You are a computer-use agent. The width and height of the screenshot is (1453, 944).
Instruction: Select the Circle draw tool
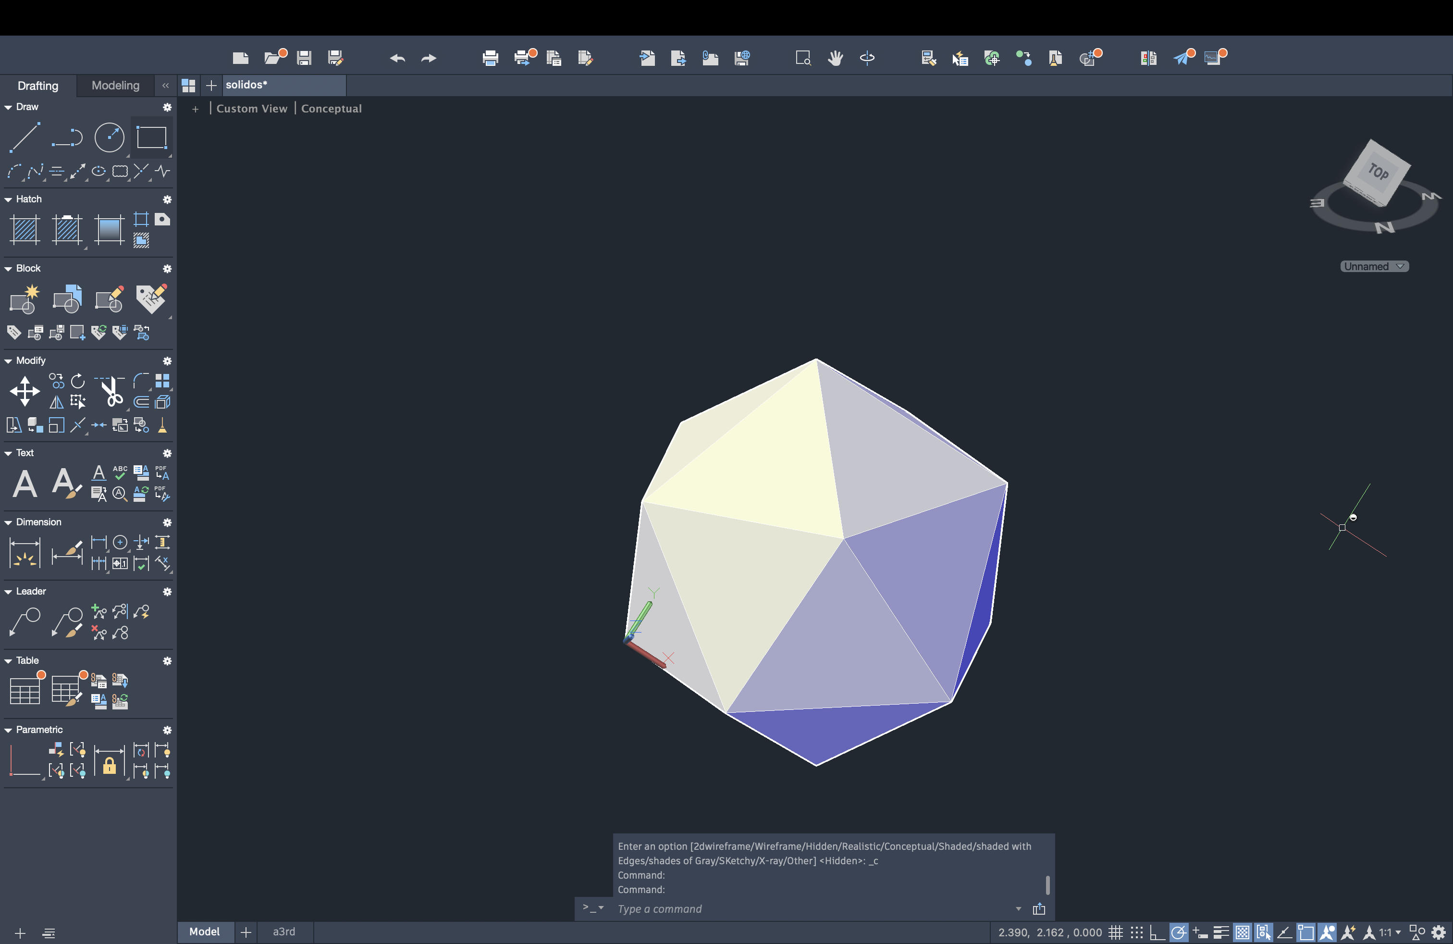click(109, 137)
